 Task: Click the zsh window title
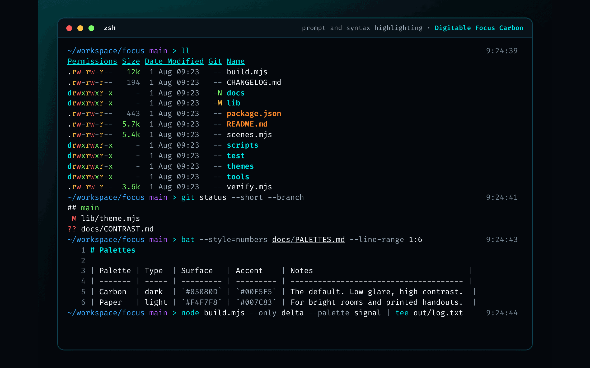[x=110, y=28]
